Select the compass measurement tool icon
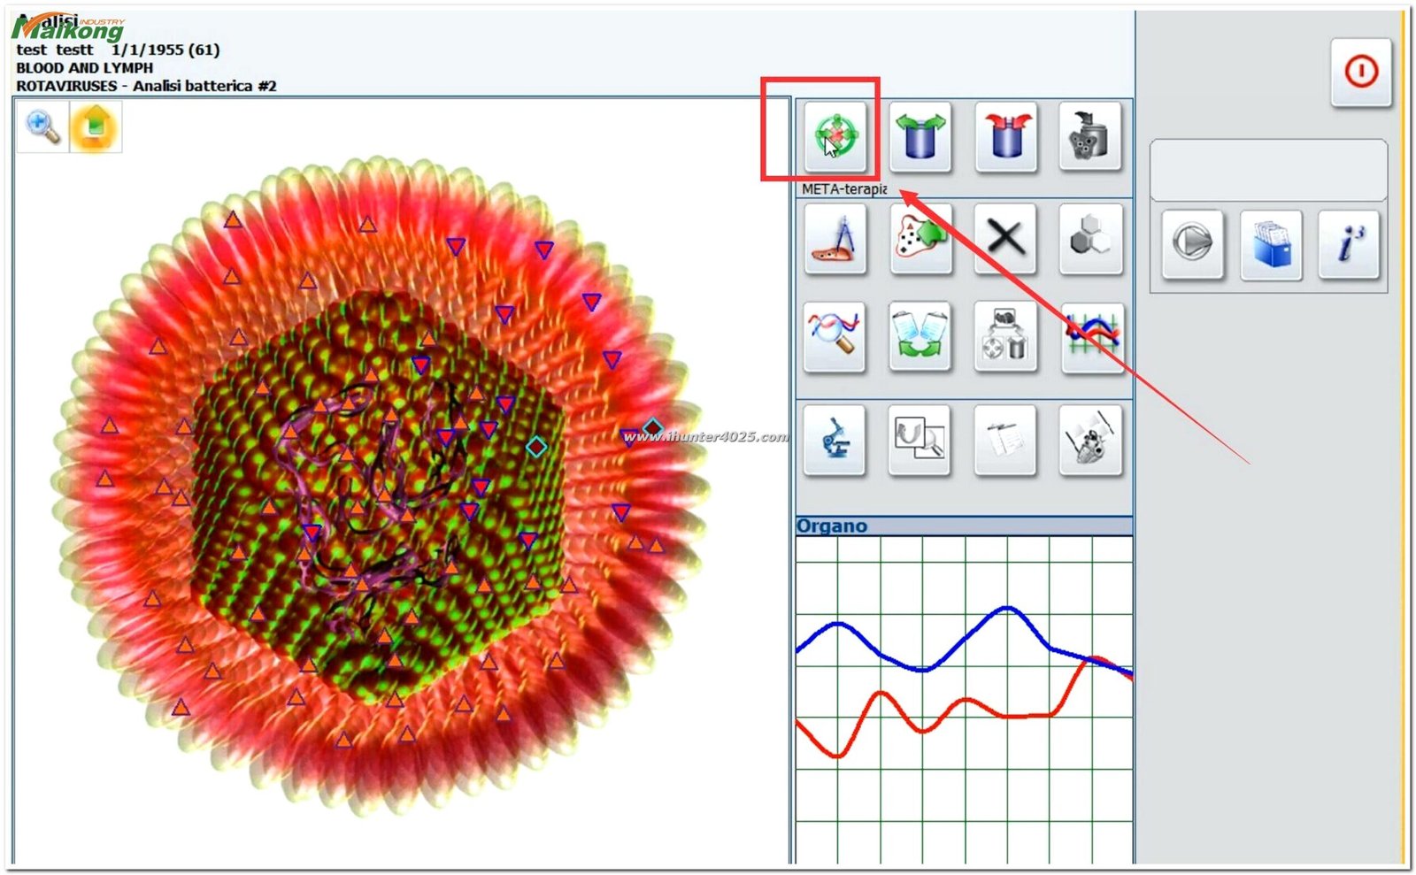The height and width of the screenshot is (875, 1416). [835, 239]
